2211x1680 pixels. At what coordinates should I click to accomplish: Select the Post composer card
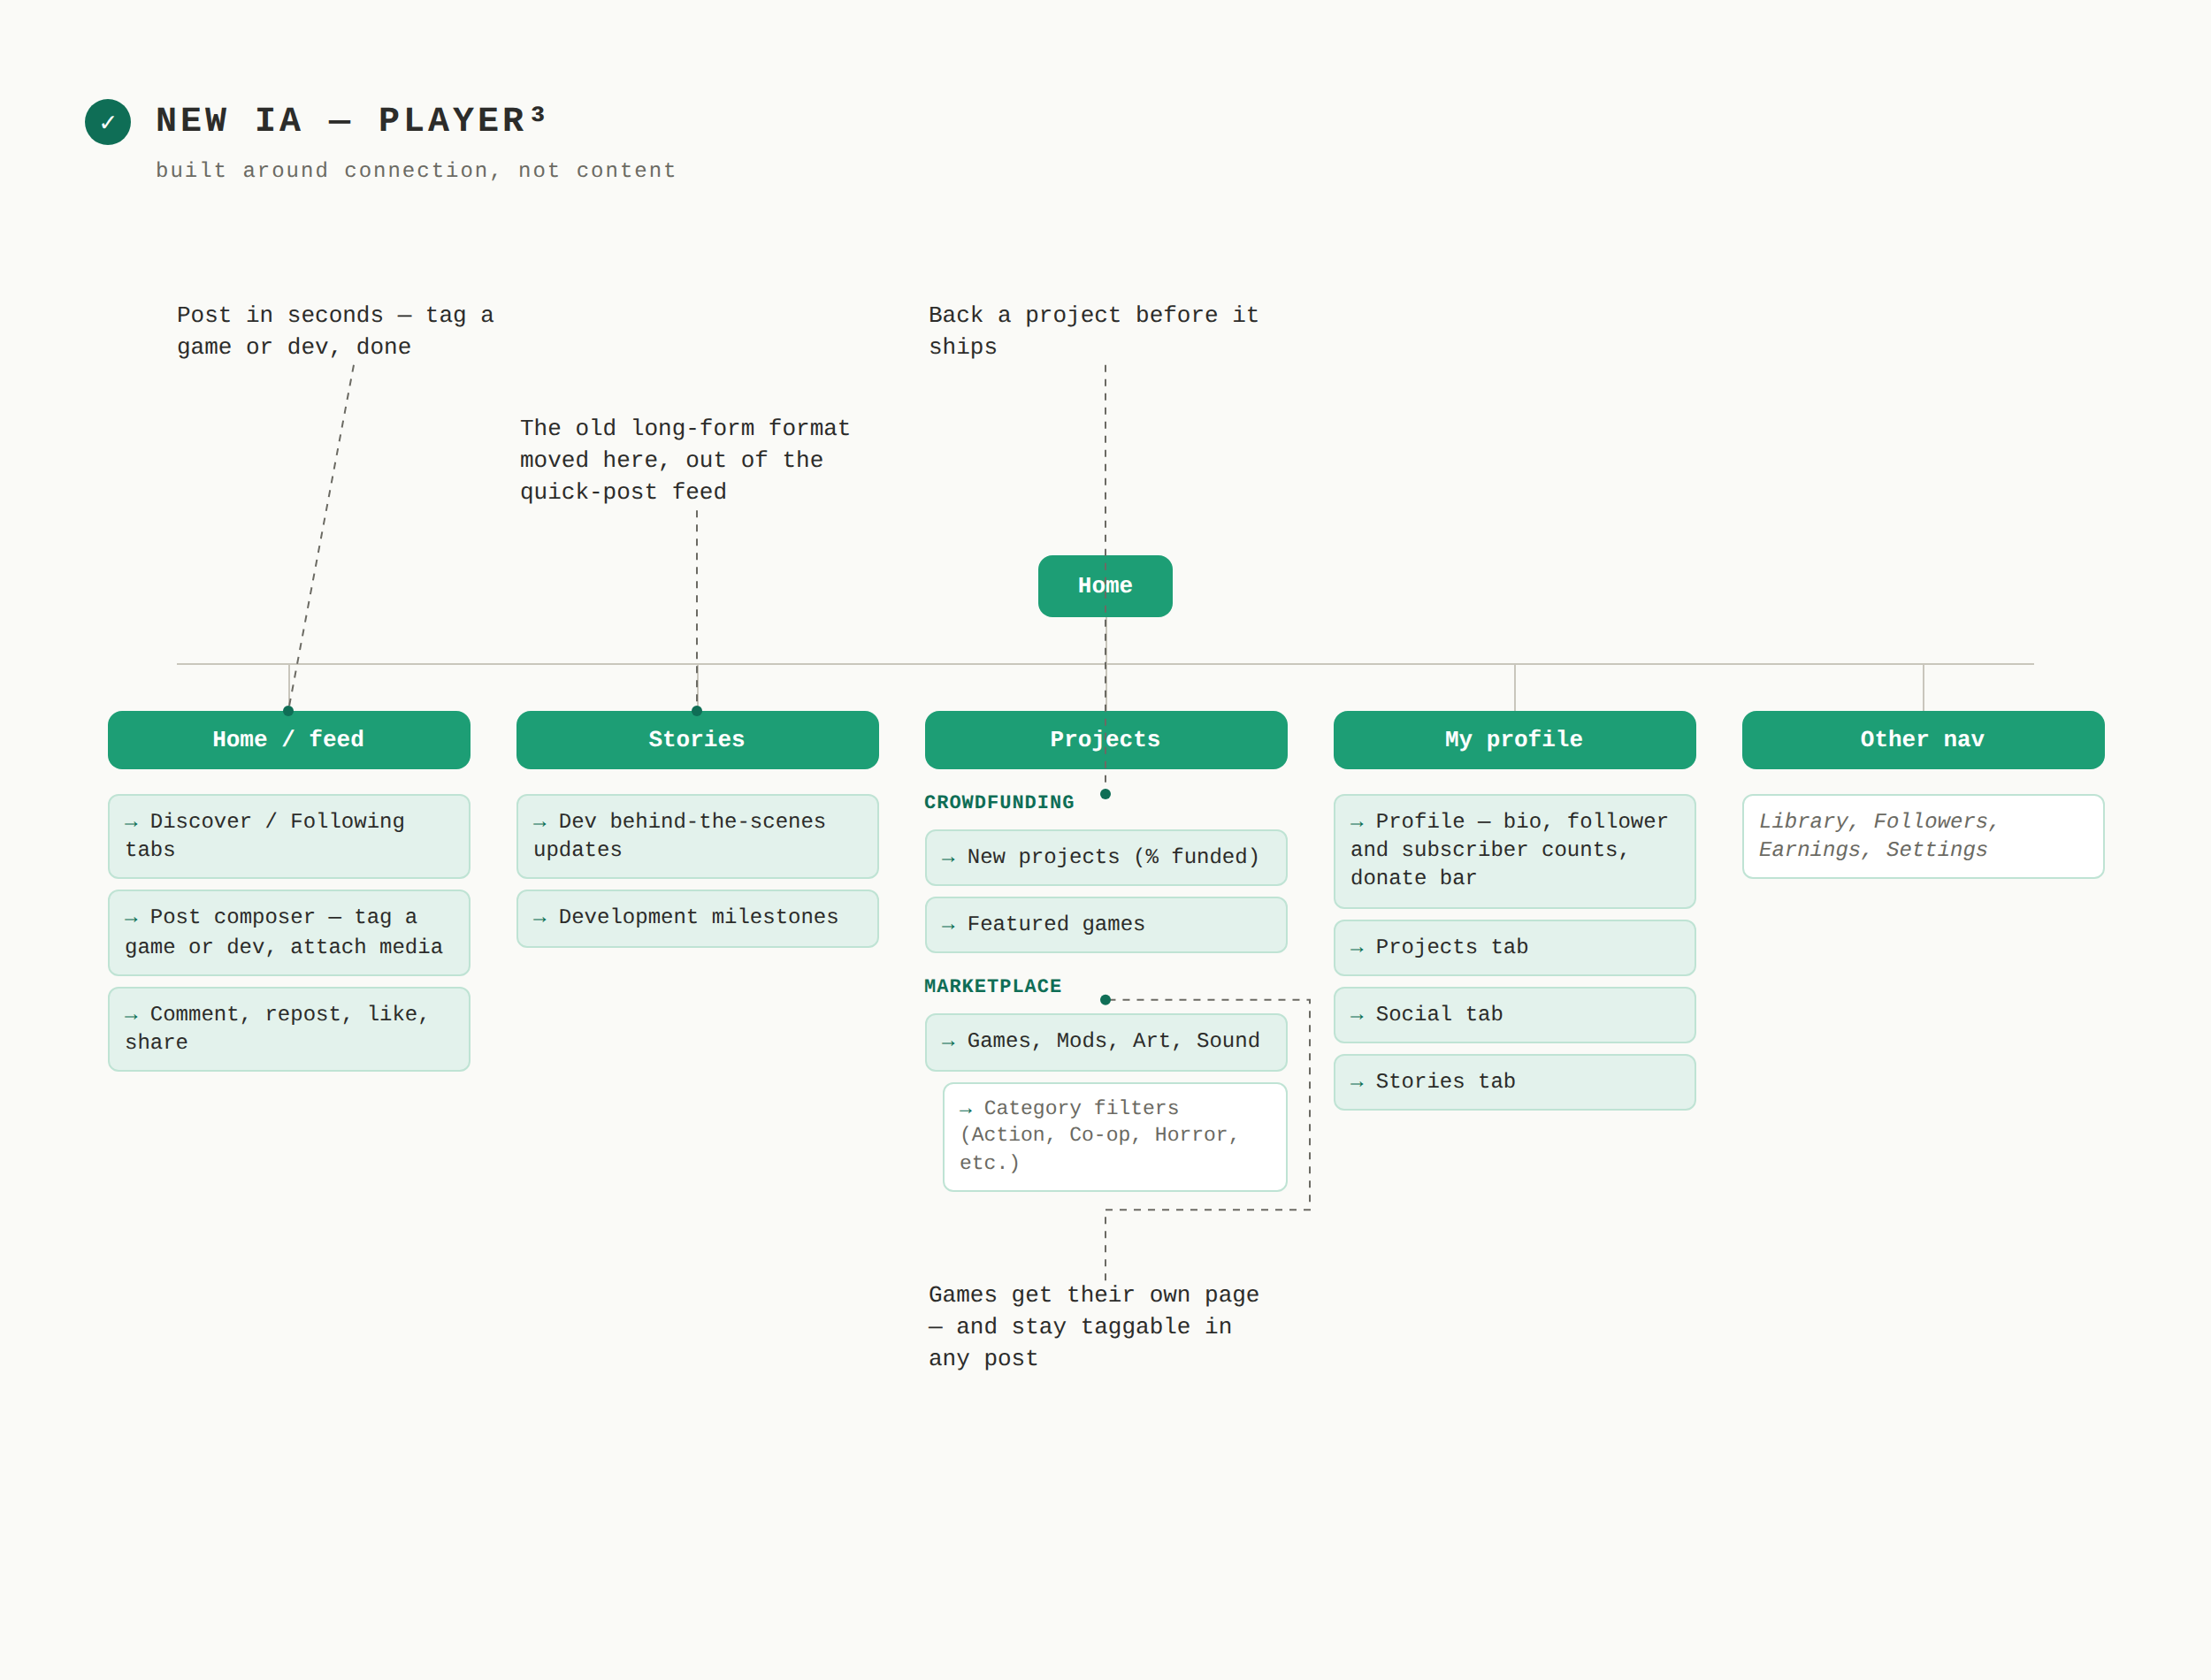(x=289, y=932)
